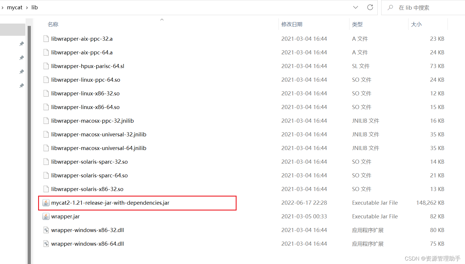This screenshot has width=465, height=264.
Task: Click the libwrapper-linux-ppc-64.so file icon
Action: pos(46,80)
